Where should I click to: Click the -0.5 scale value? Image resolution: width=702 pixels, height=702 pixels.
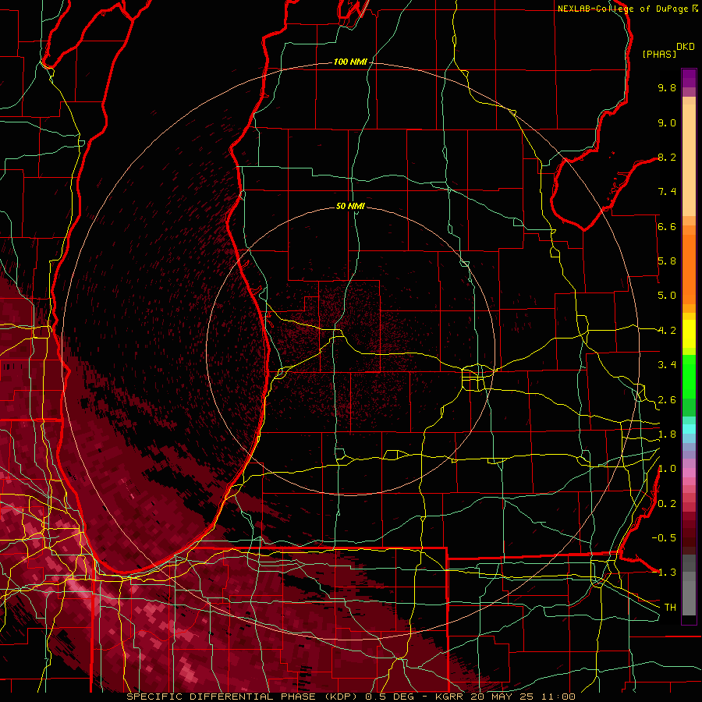point(664,538)
